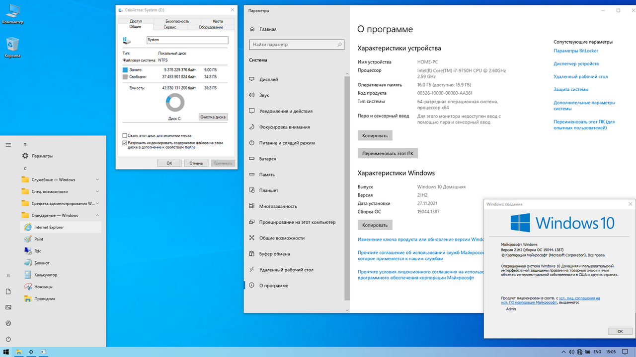The height and width of the screenshot is (357, 636).
Task: Open Internet Explorer from the Start menu
Action: (x=61, y=227)
